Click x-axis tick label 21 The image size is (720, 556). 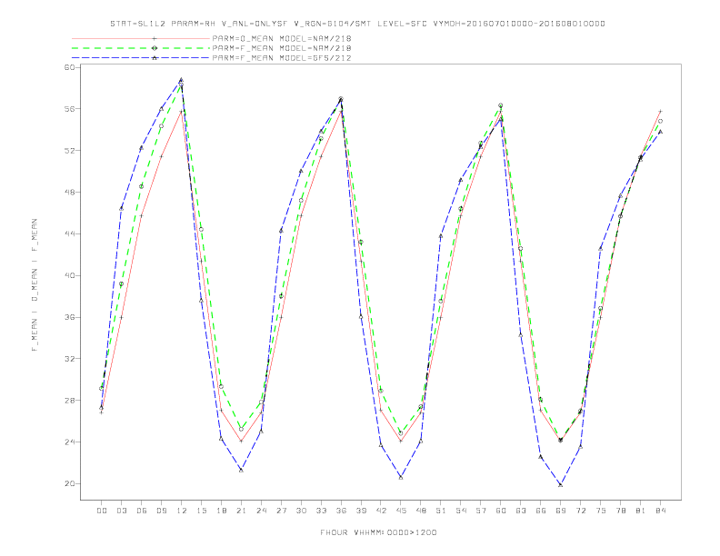(x=242, y=511)
